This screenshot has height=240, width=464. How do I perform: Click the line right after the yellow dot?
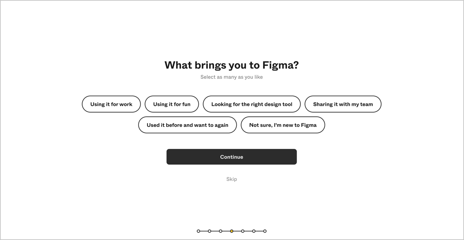pyautogui.click(x=237, y=231)
